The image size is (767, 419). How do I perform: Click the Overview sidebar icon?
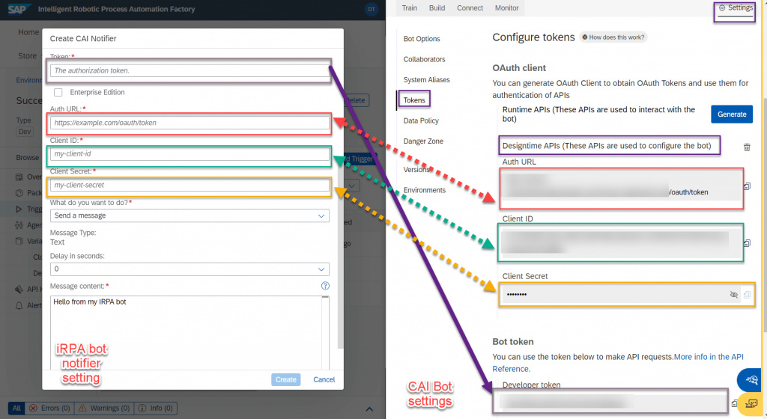point(19,177)
